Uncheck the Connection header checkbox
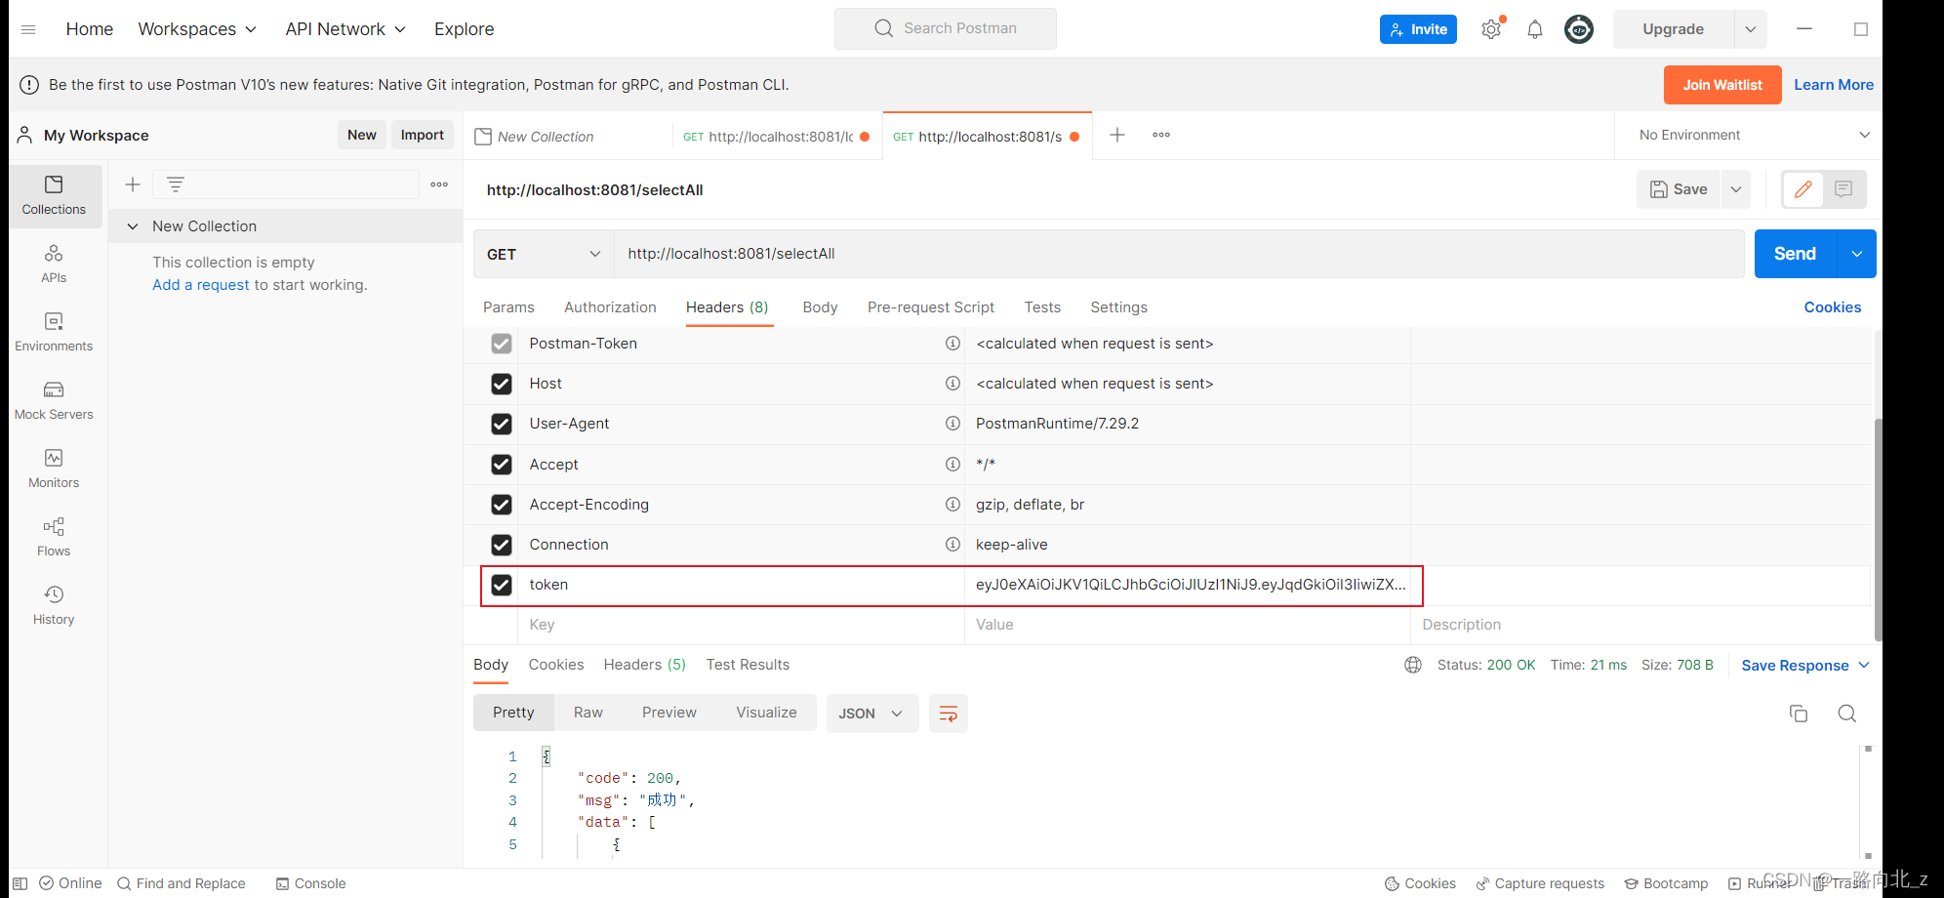Viewport: 1944px width, 898px height. coord(502,545)
